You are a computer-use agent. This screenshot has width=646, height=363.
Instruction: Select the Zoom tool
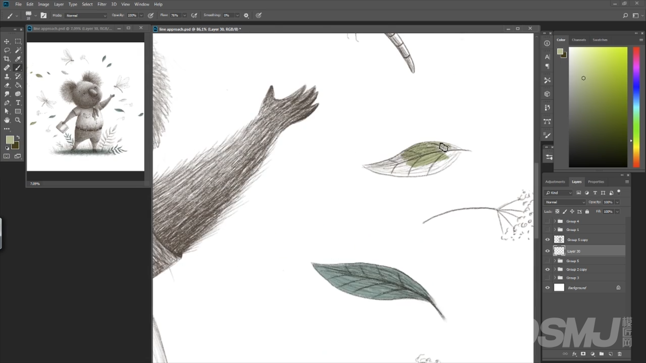pos(18,120)
